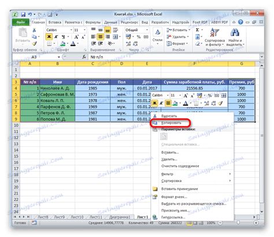Choose Копировать from the context menu
274x237 pixels.
(x=171, y=123)
